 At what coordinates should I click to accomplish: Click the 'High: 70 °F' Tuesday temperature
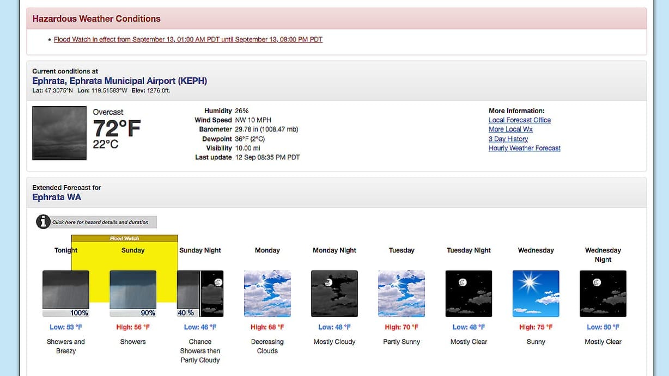coord(402,328)
